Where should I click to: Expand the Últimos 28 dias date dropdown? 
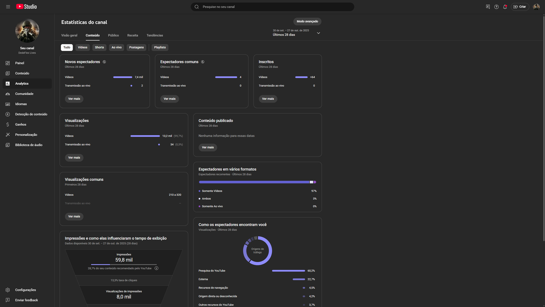pyautogui.click(x=318, y=33)
